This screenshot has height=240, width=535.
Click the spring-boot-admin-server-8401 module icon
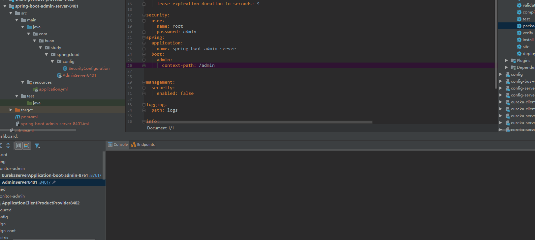[12, 6]
